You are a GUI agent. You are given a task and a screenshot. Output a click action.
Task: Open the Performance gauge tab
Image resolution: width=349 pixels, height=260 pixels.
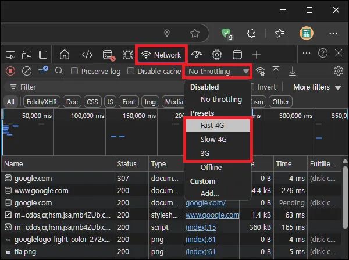coord(197,55)
